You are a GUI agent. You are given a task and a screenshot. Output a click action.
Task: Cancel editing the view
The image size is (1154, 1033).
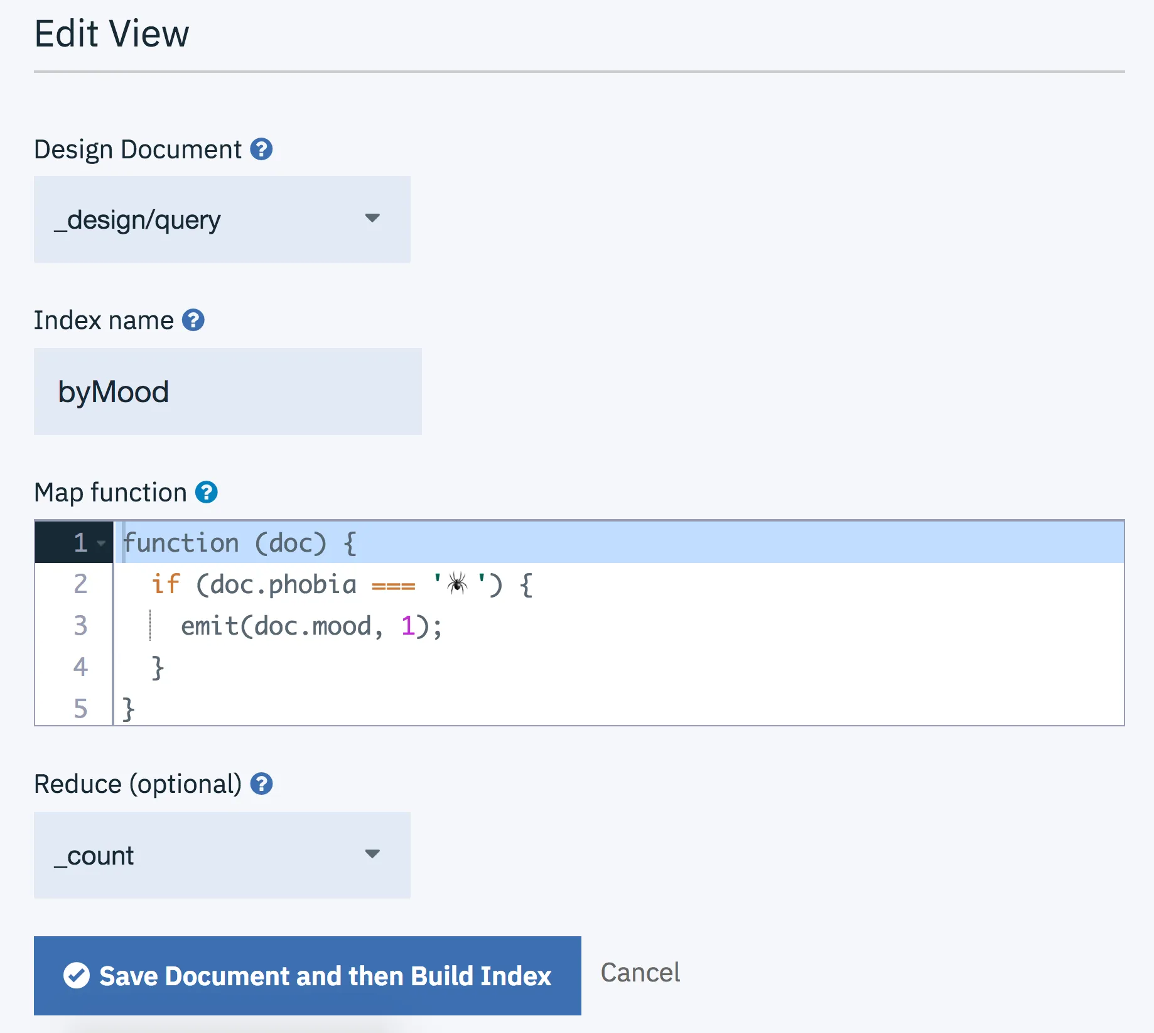tap(640, 973)
